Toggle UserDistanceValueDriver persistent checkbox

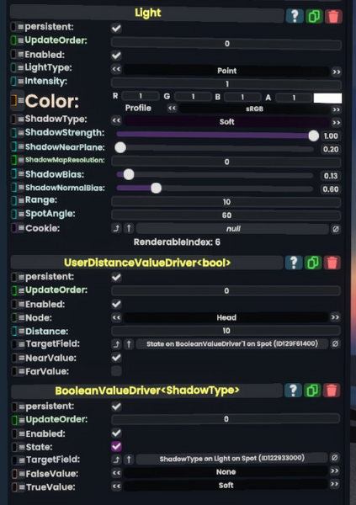click(x=116, y=277)
